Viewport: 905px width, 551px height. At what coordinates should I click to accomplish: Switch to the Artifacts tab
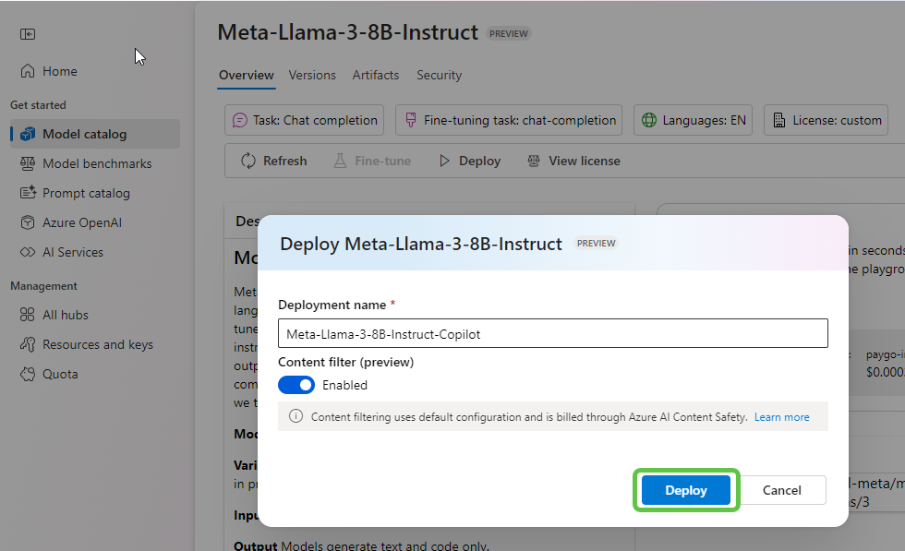376,75
